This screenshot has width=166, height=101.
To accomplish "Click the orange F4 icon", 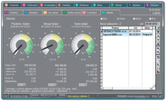I will coord(45,13).
